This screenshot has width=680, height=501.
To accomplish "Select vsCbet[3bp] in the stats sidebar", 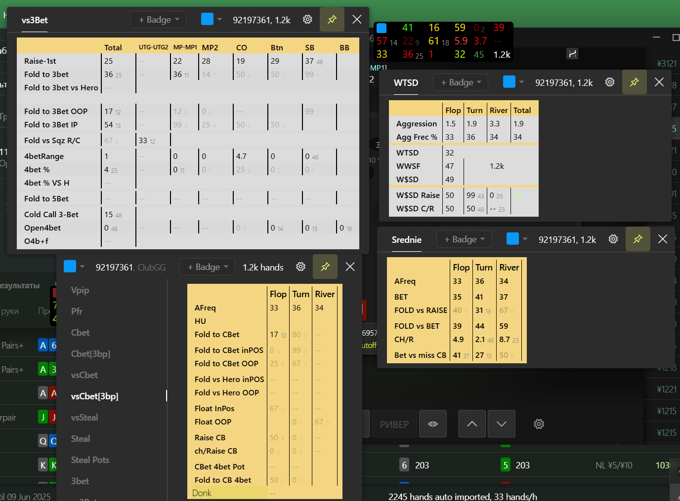I will (x=94, y=396).
